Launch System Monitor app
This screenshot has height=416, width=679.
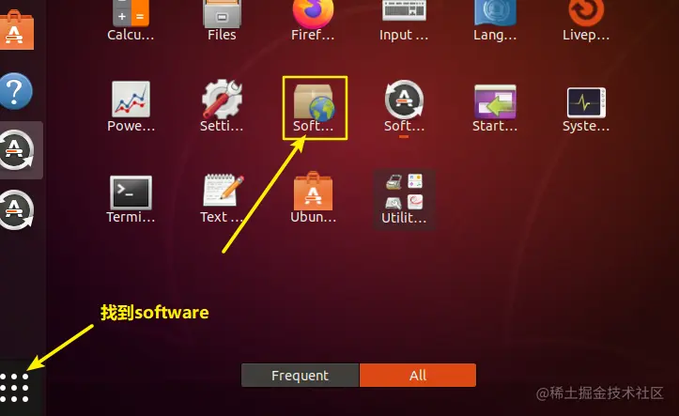pos(586,109)
